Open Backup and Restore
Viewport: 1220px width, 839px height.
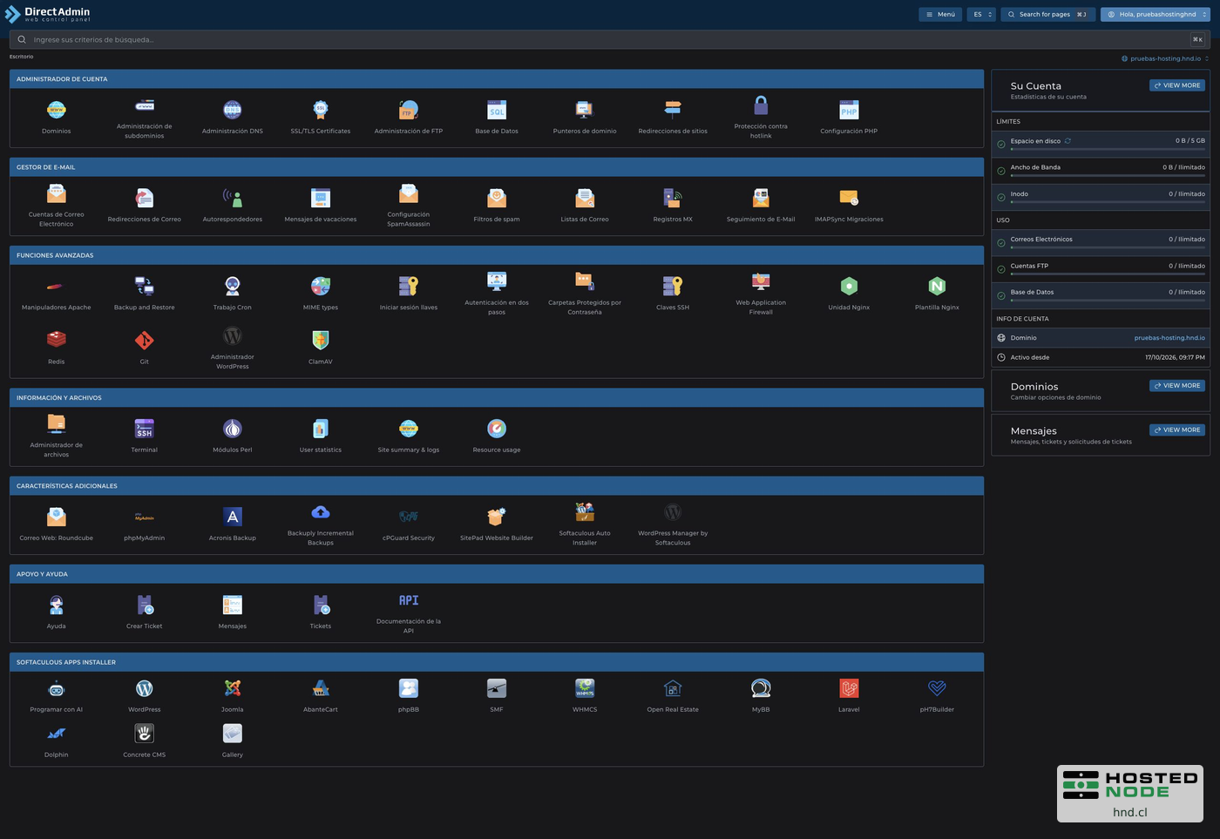tap(144, 286)
